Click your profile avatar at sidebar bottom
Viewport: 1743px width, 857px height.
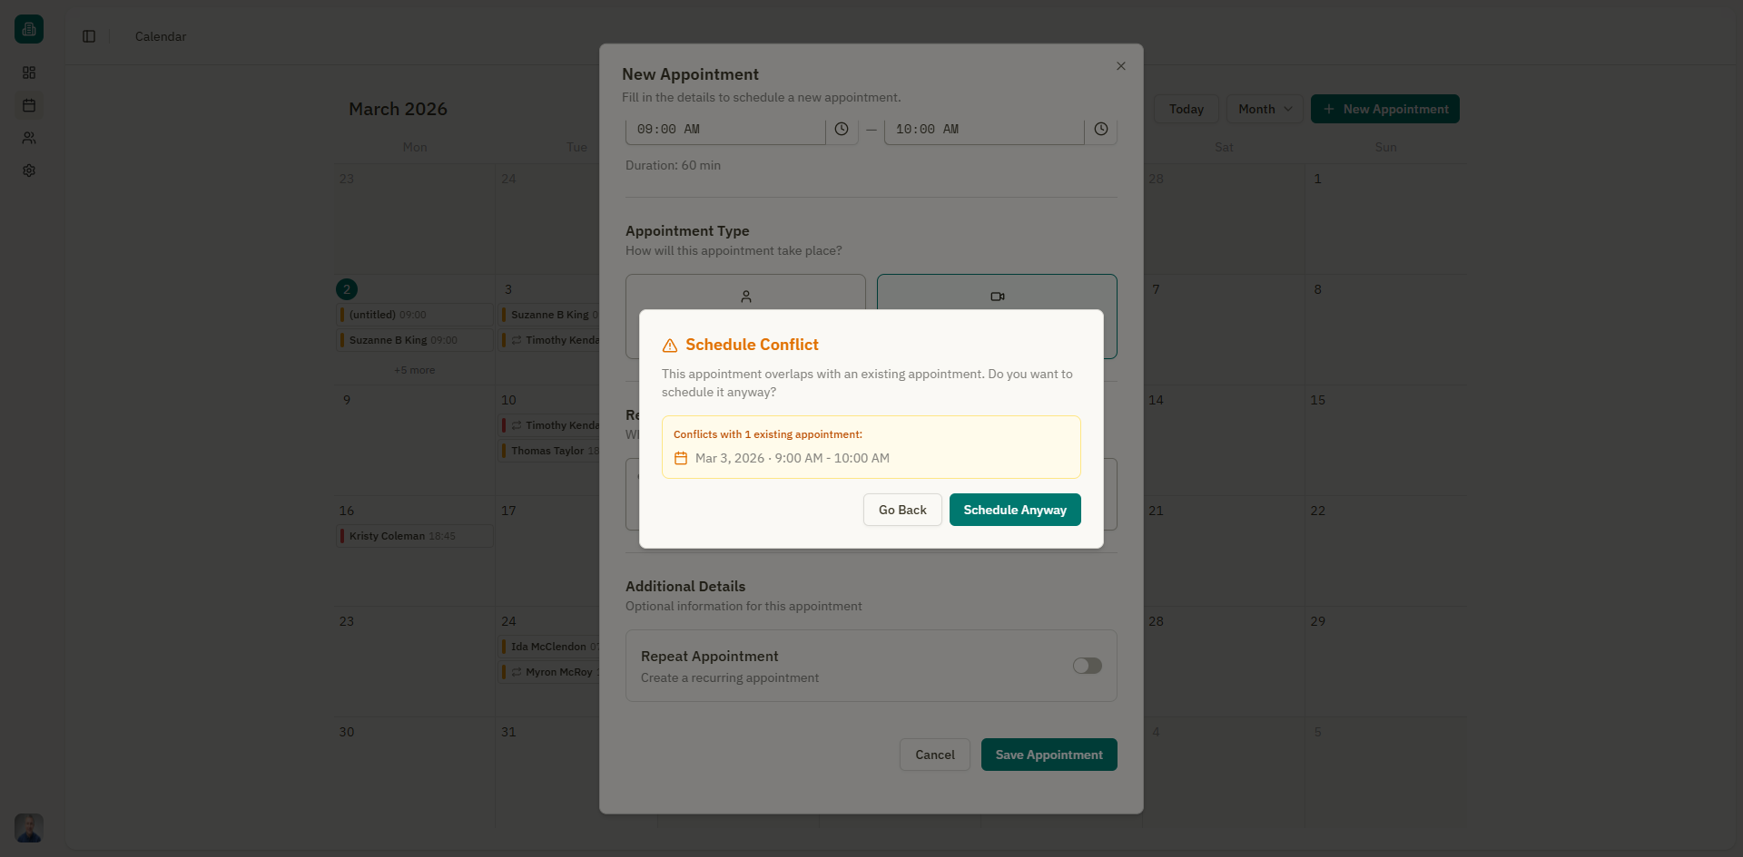point(28,828)
